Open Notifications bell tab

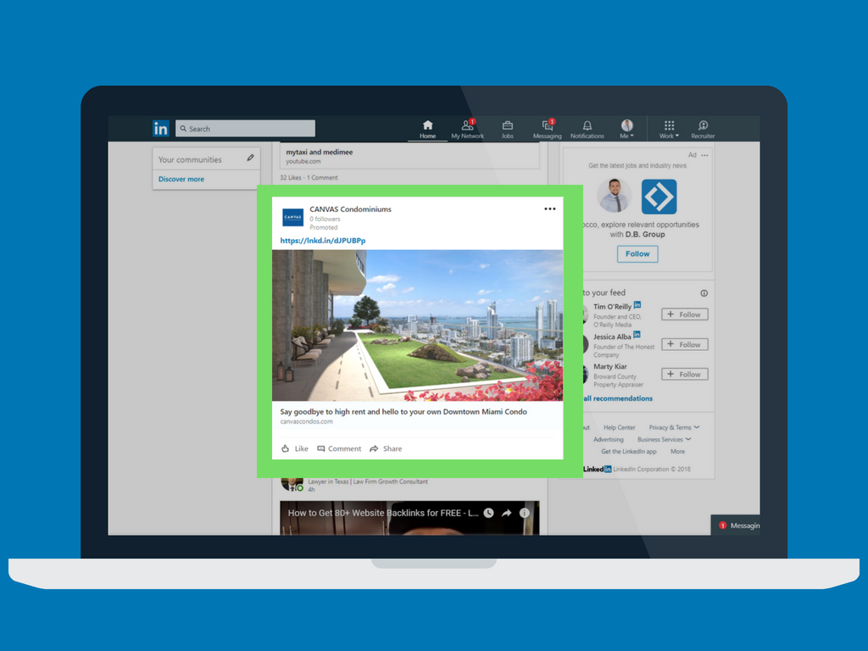coord(587,130)
